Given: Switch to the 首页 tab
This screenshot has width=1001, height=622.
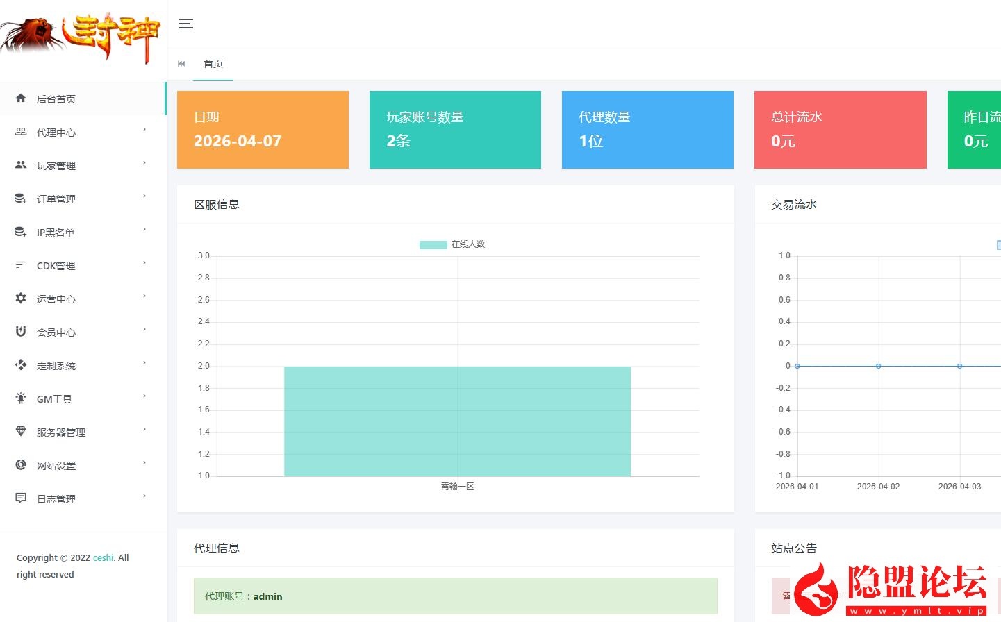Looking at the screenshot, I should (x=213, y=64).
